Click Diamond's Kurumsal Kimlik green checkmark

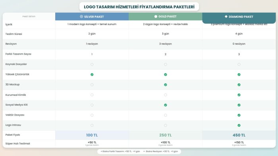(239, 95)
